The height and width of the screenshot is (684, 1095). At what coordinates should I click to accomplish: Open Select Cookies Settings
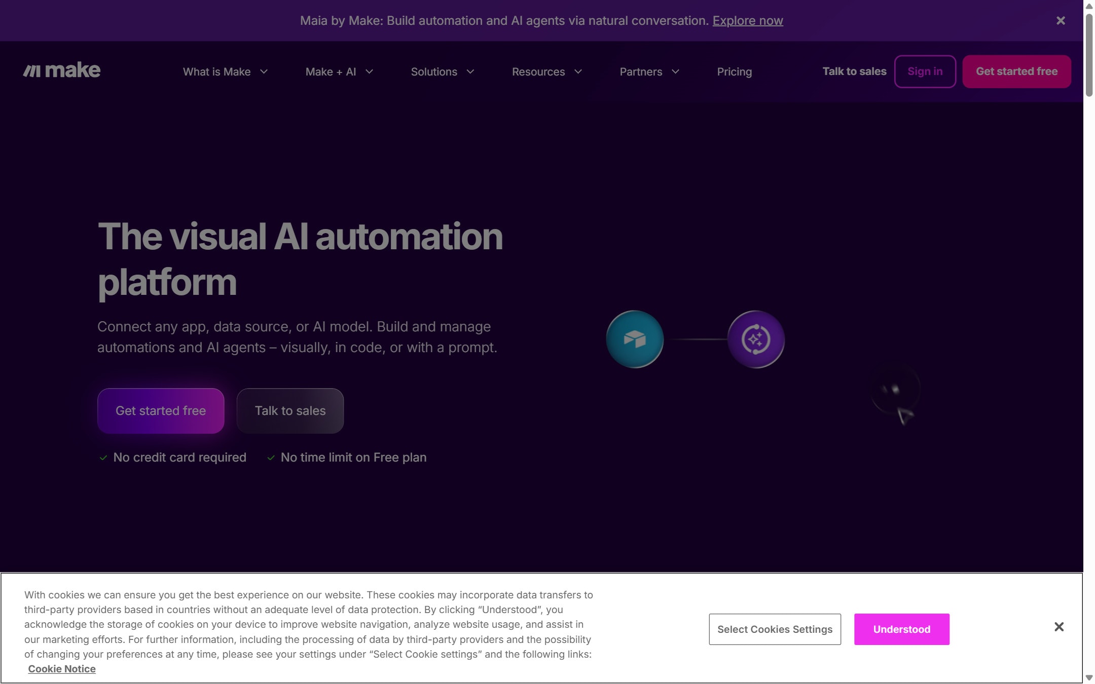click(775, 629)
